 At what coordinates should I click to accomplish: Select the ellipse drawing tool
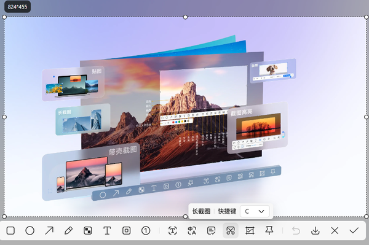[30, 231]
